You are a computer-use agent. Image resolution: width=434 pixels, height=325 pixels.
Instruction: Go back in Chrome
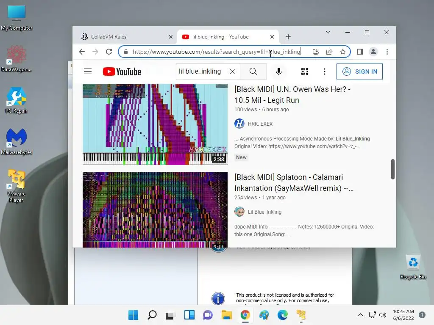(x=82, y=52)
